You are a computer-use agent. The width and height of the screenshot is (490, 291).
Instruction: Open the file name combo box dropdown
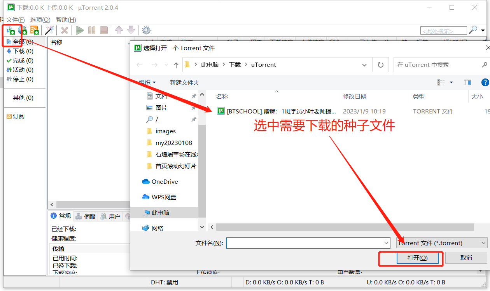click(x=386, y=243)
